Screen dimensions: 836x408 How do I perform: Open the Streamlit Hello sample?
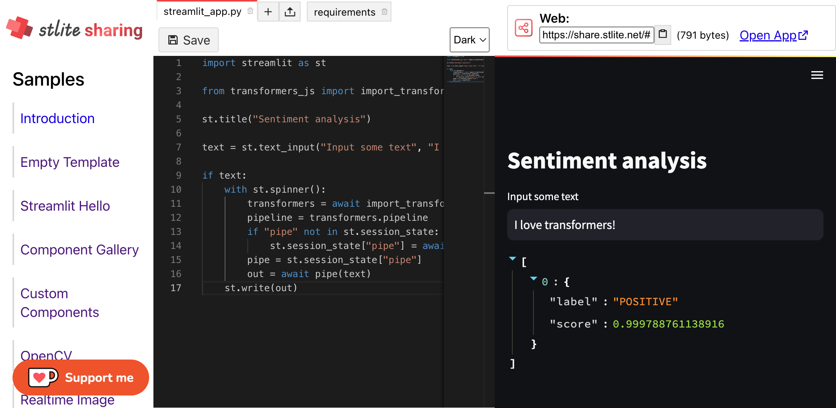pyautogui.click(x=65, y=206)
